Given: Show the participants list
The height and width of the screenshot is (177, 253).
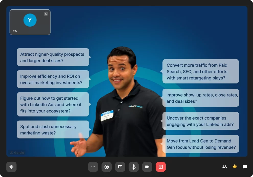Looking at the screenshot, I should click(x=225, y=167).
